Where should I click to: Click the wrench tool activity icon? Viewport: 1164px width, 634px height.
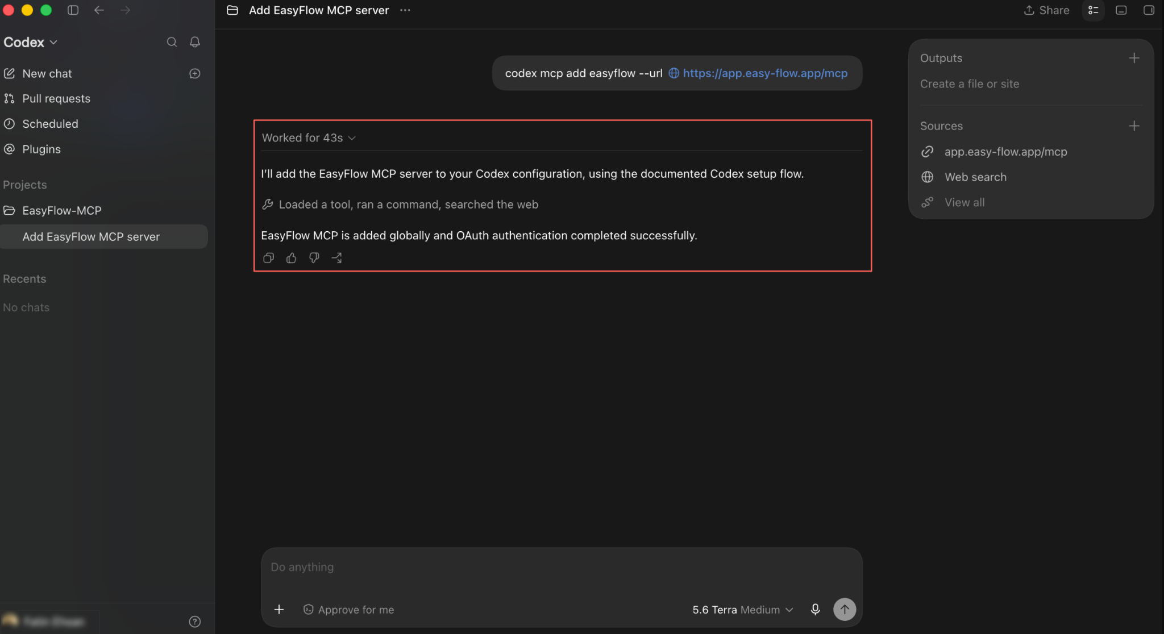(268, 204)
